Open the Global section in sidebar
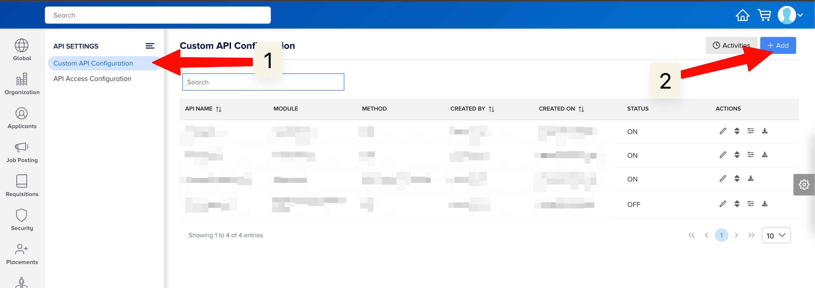The image size is (815, 288). point(22,50)
